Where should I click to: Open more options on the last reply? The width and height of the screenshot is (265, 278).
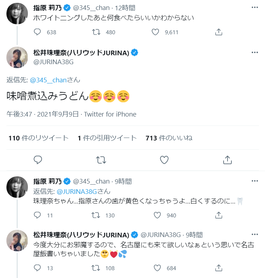click(255, 234)
